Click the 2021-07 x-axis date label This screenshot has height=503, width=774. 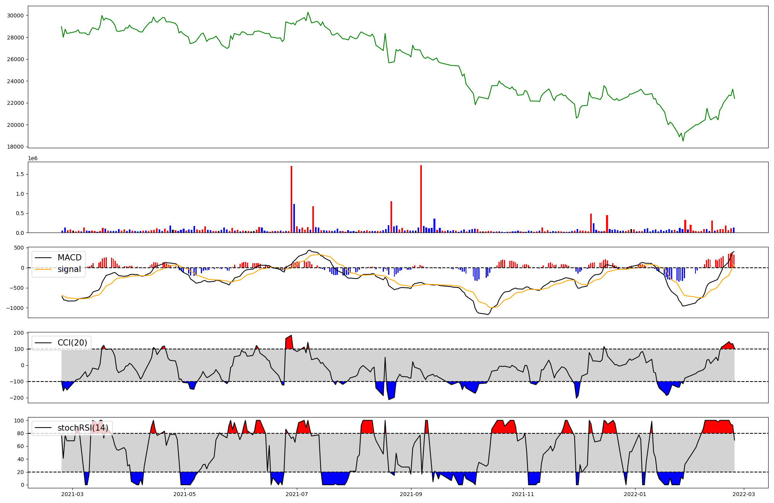(297, 494)
